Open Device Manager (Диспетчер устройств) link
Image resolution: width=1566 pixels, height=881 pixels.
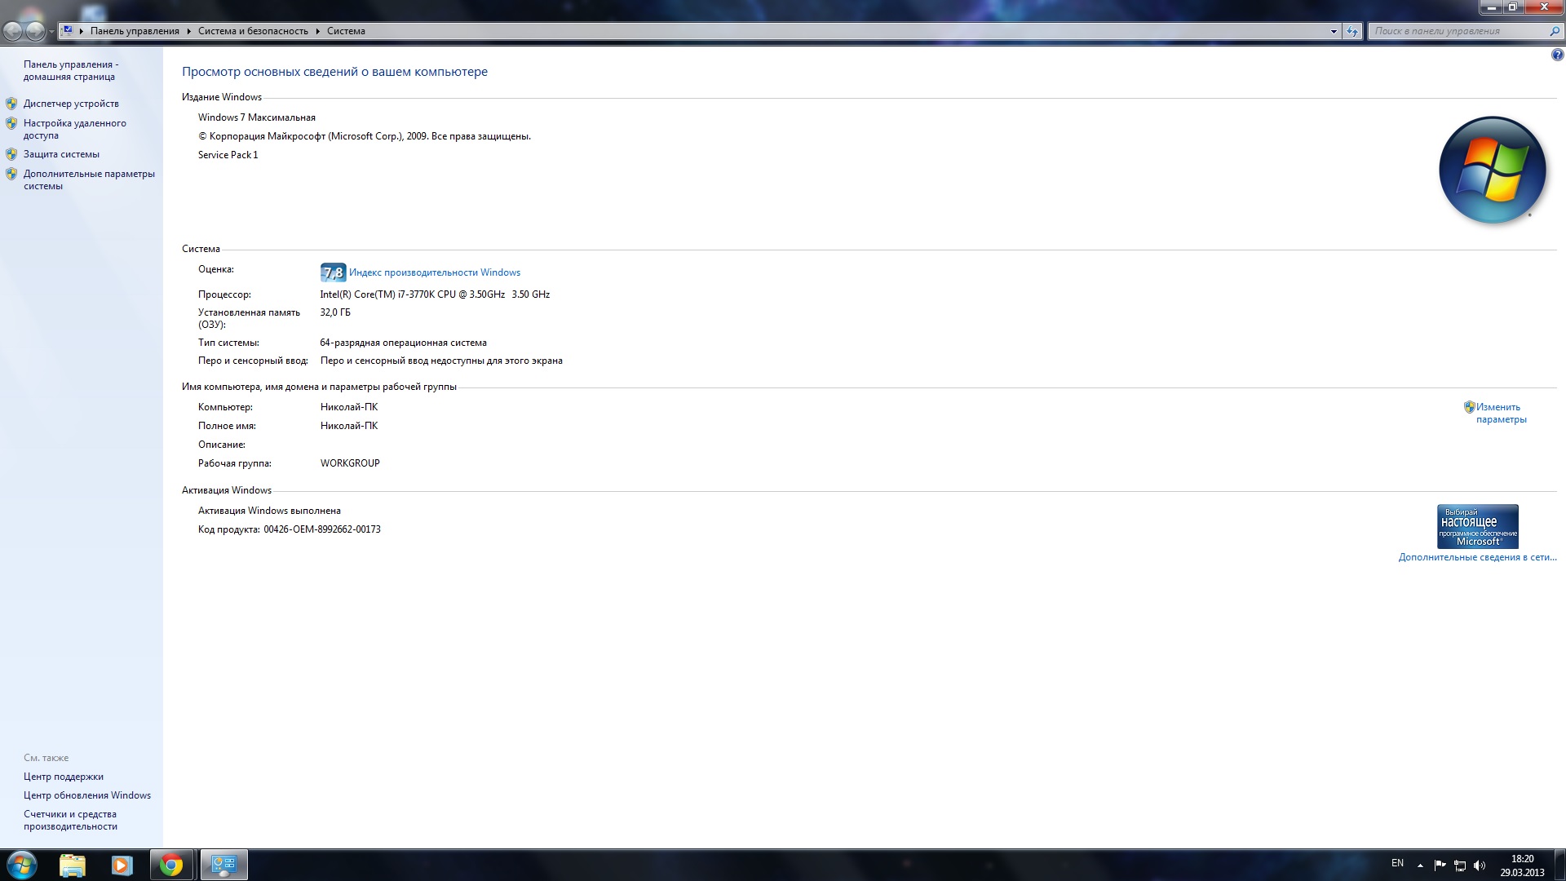(71, 104)
